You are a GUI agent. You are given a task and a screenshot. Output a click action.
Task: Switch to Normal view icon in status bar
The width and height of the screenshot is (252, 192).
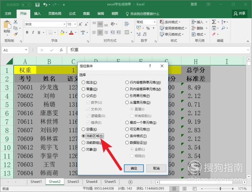pos(174,188)
